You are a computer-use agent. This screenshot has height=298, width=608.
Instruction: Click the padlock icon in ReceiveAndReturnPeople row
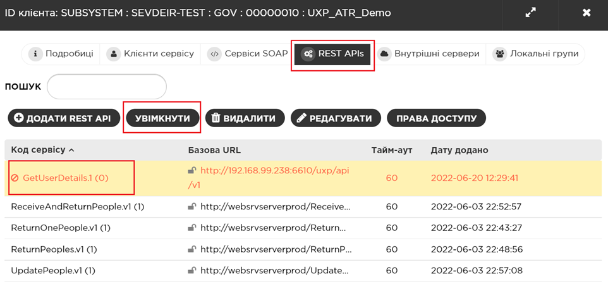pos(192,207)
